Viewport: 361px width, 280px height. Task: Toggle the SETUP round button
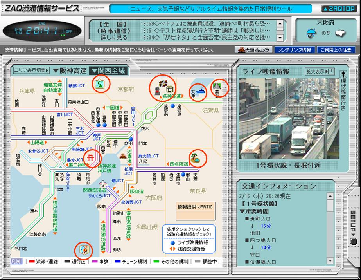coord(353,241)
